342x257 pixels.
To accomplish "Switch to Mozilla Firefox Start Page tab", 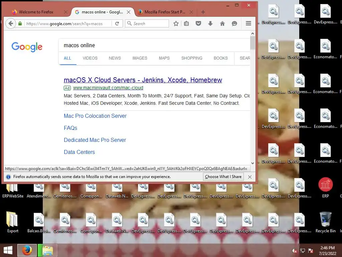I will pyautogui.click(x=165, y=12).
